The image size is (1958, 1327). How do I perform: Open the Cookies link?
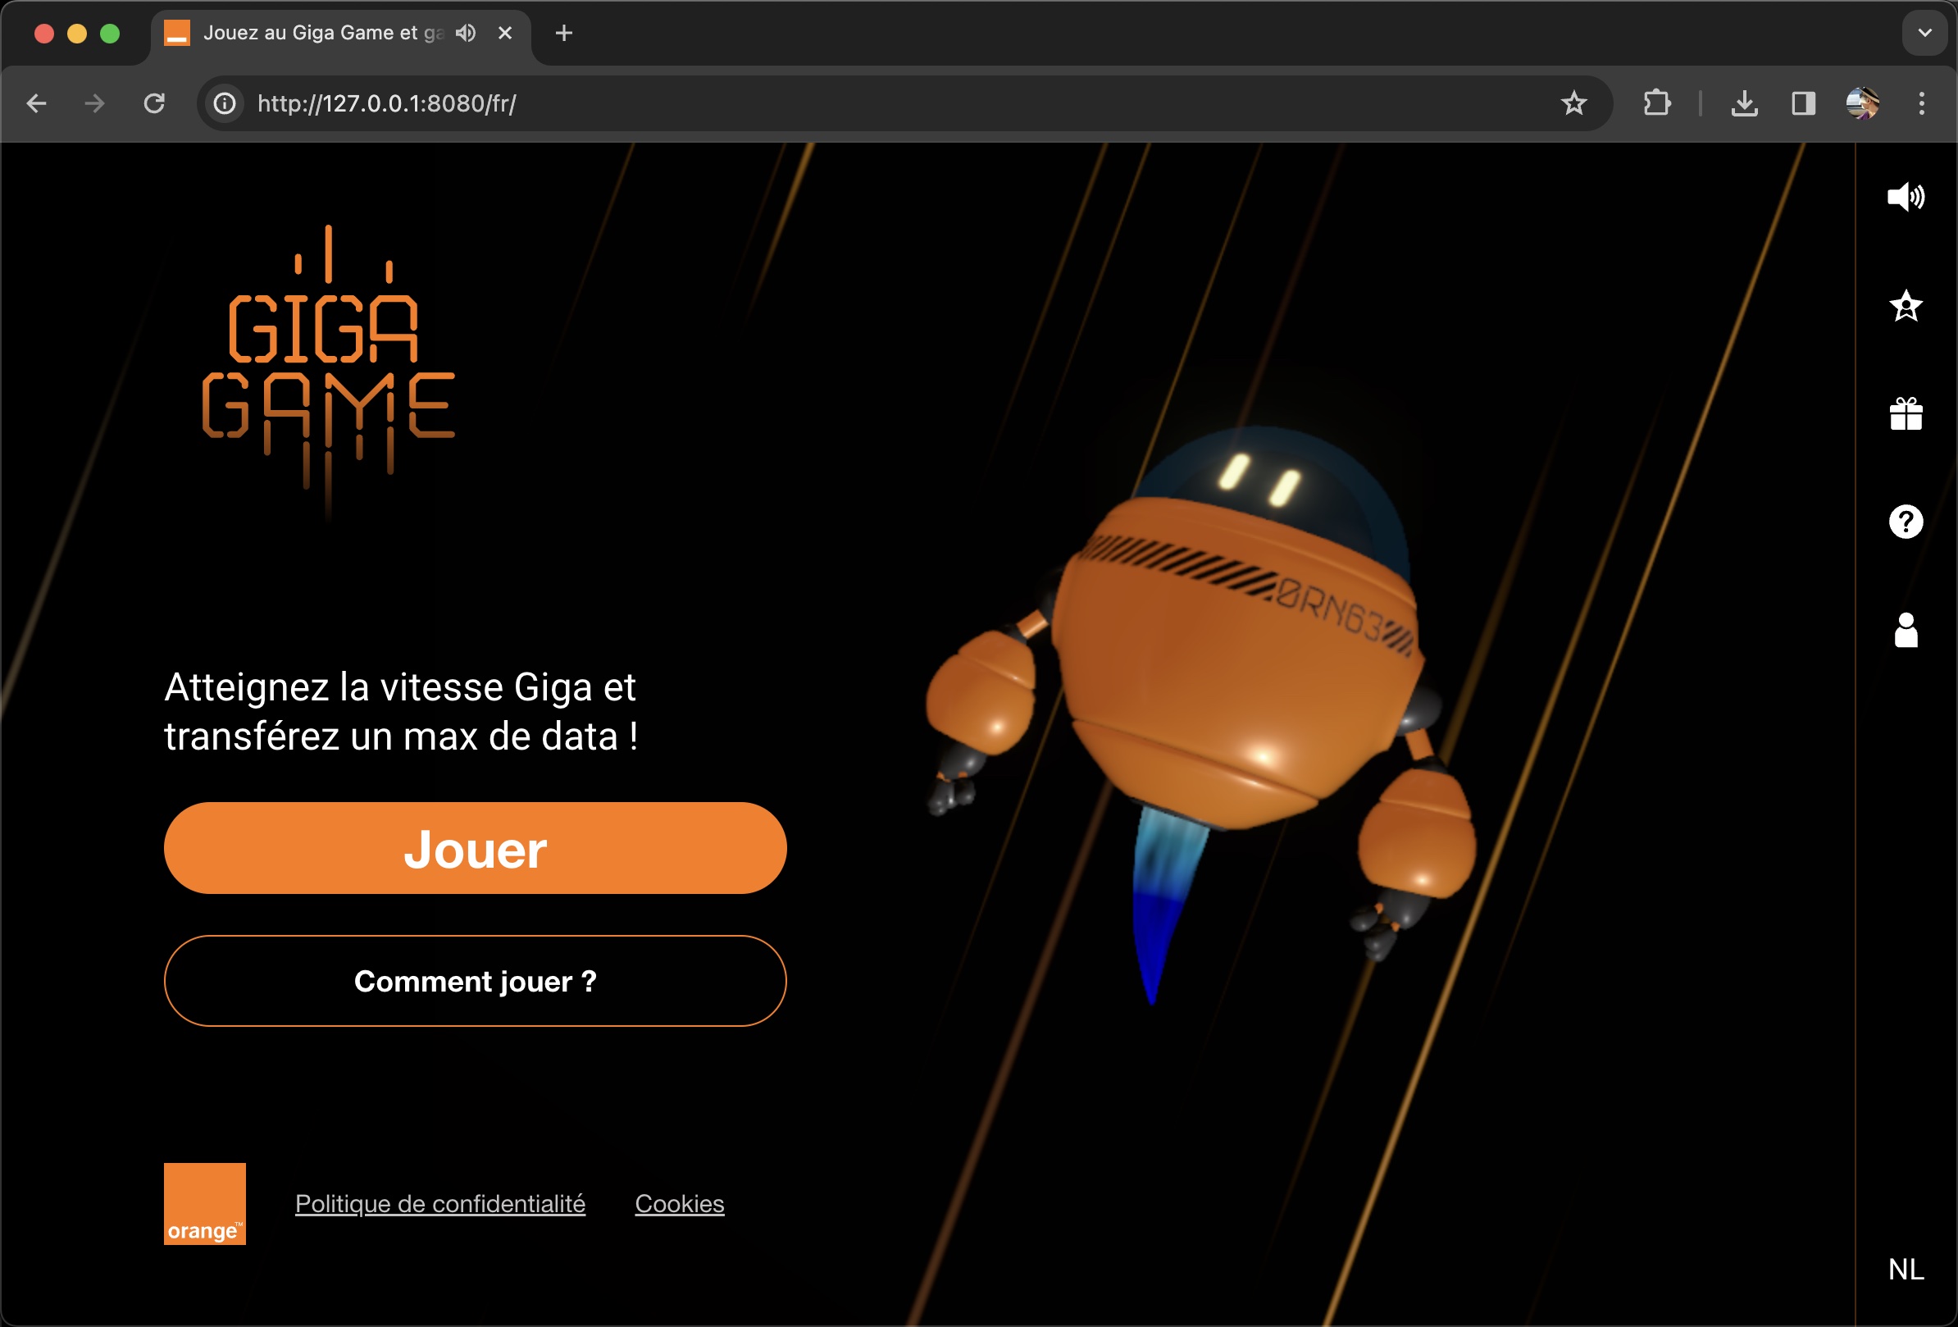679,1204
